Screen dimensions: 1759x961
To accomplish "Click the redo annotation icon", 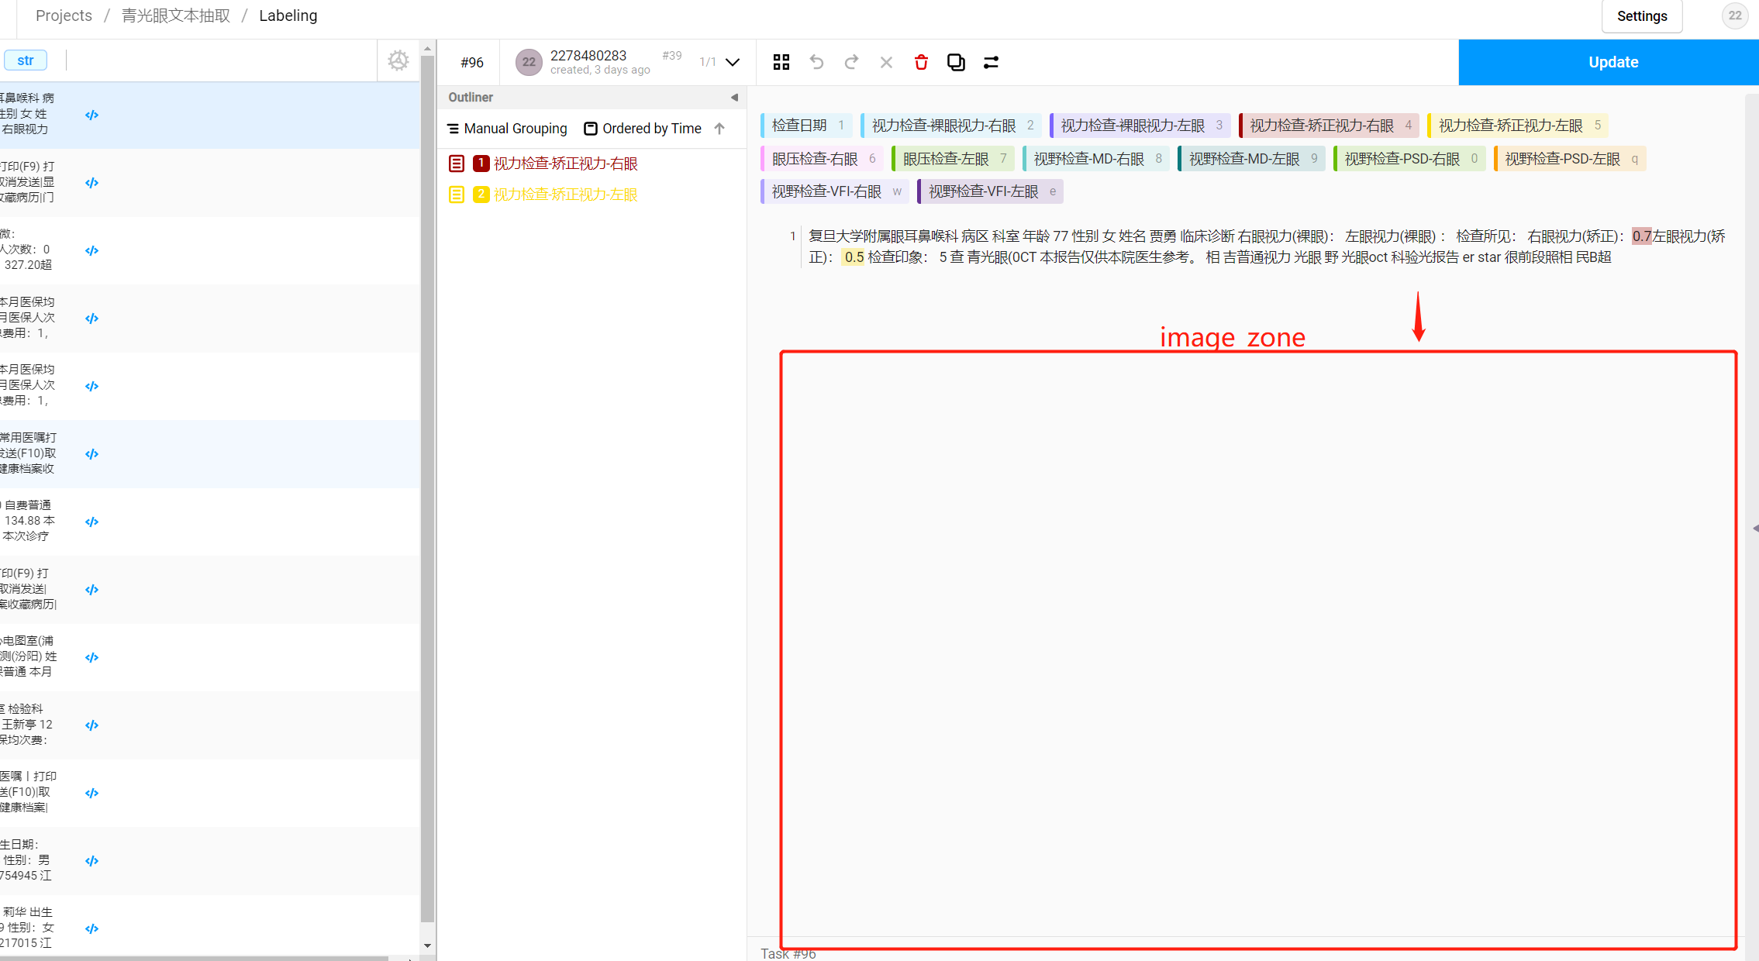I will 850,62.
